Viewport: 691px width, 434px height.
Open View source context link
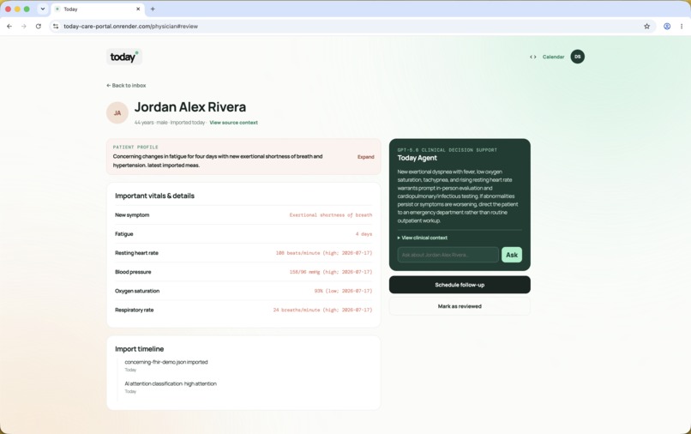[x=233, y=123]
